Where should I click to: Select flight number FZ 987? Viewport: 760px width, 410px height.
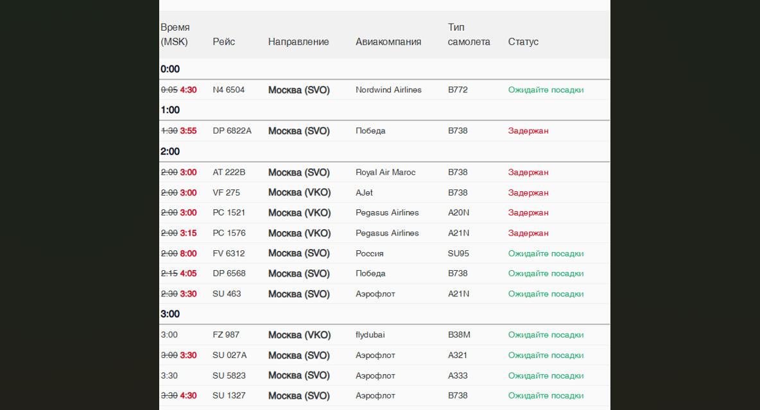point(226,335)
